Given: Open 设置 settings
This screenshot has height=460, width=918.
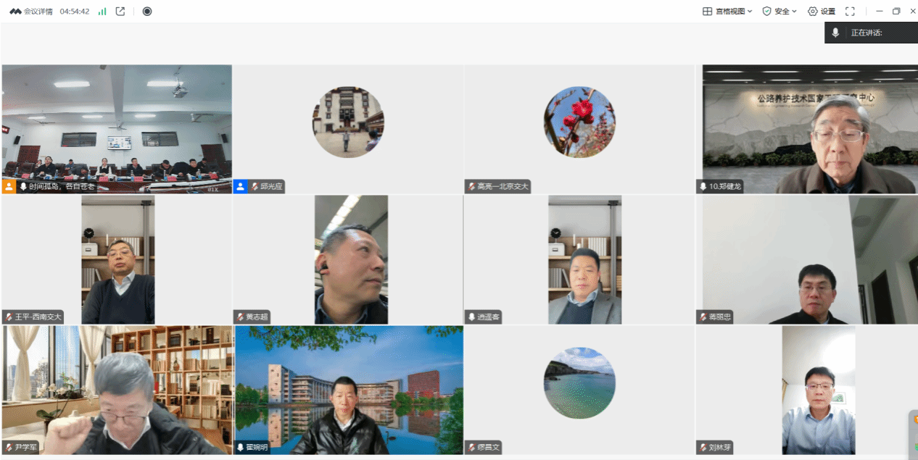Looking at the screenshot, I should click(822, 12).
